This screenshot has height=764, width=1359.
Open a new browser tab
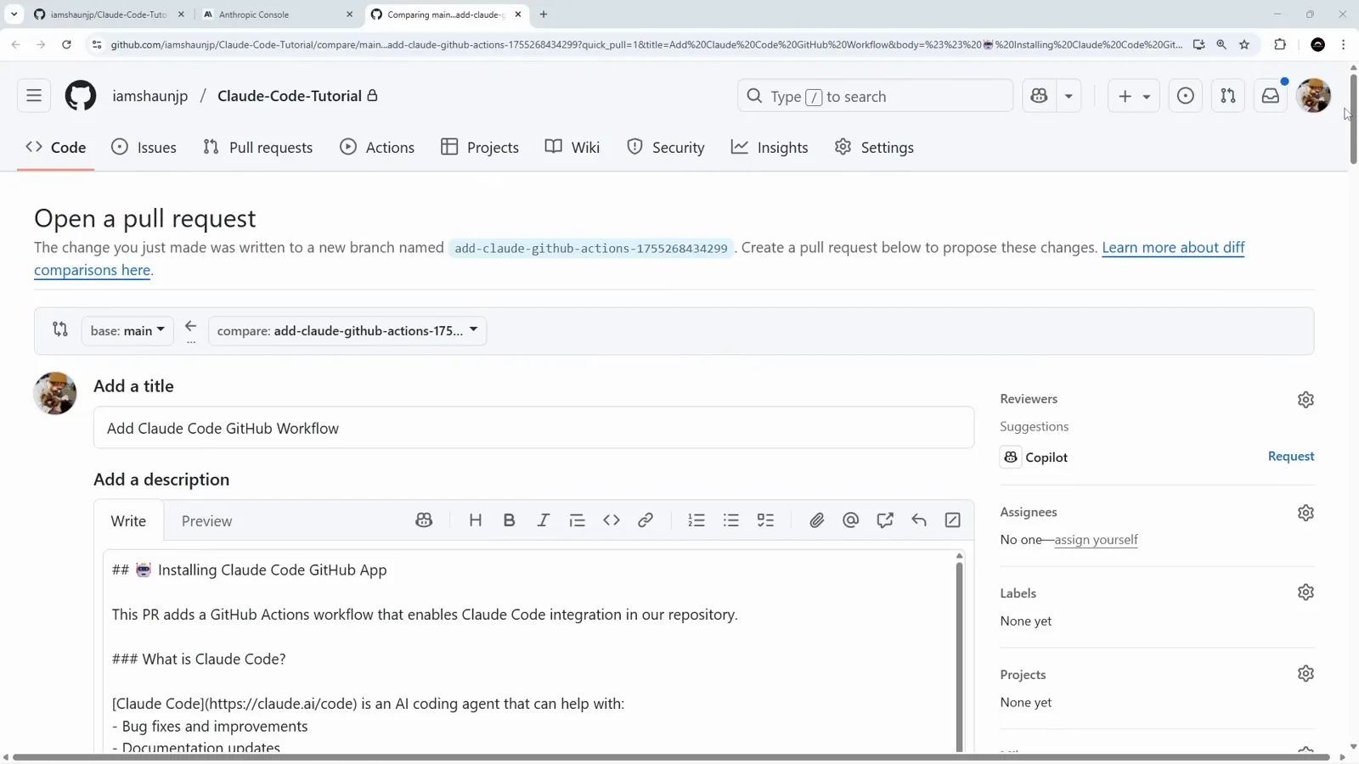point(544,14)
